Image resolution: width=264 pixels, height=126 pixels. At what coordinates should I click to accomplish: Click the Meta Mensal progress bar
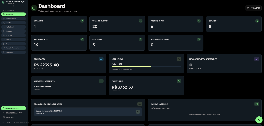point(146,67)
